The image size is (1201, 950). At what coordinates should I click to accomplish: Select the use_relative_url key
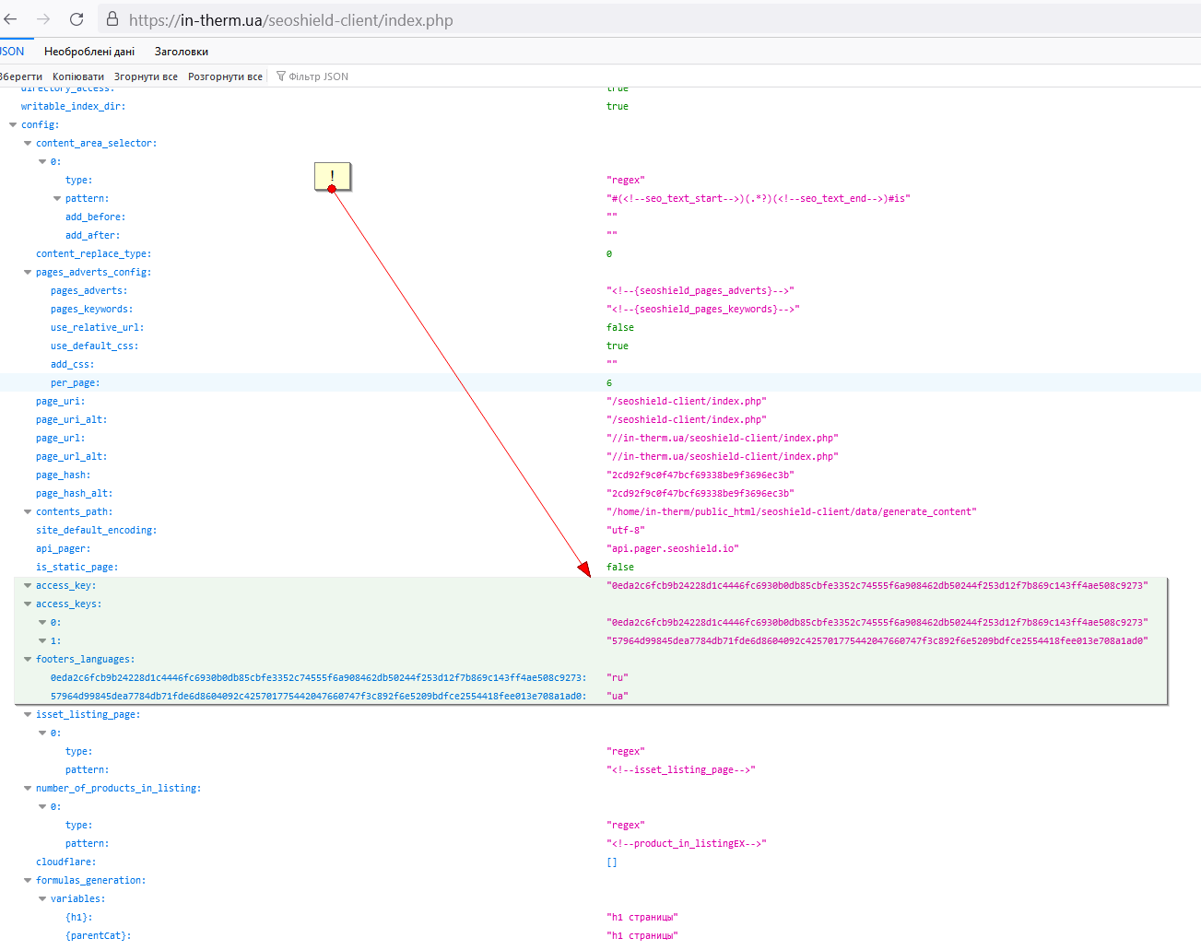97,328
